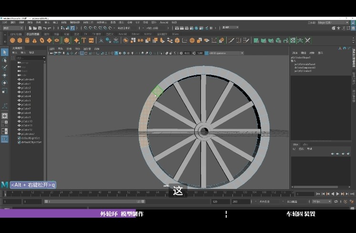356x233 pixels.
Task: Open the Maya workspace selector dropdown
Action: [333, 22]
